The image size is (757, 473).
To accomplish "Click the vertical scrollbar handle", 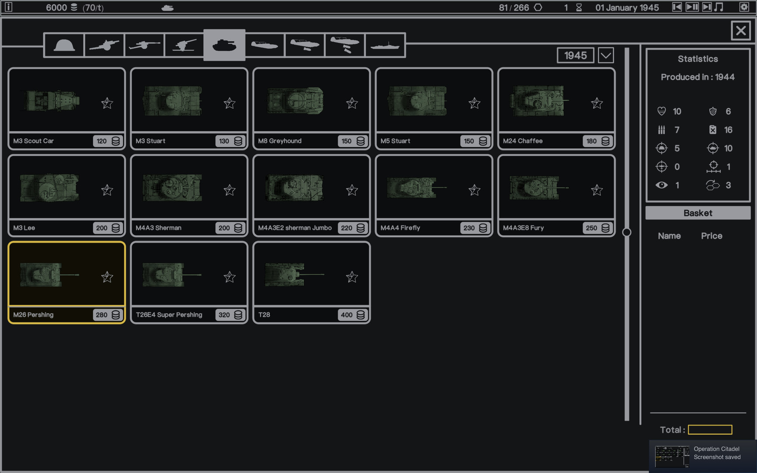I will (x=626, y=232).
